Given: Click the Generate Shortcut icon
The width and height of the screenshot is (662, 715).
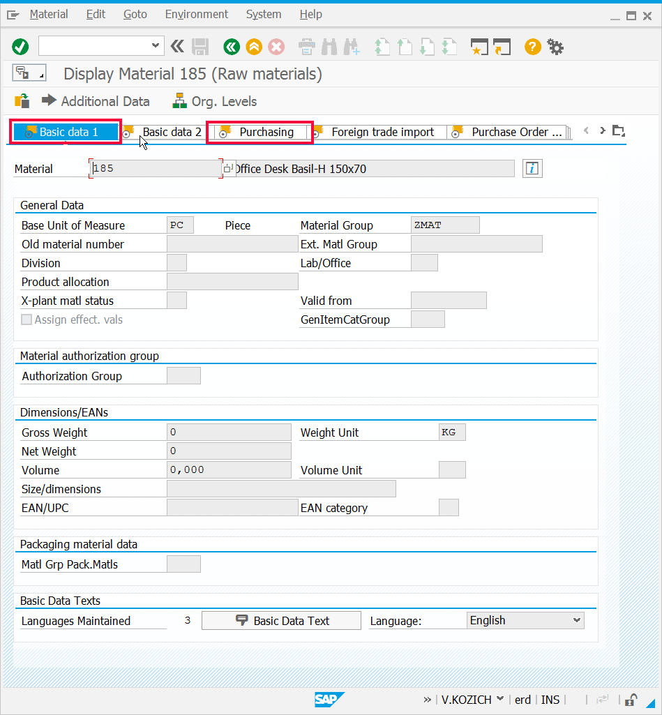Looking at the screenshot, I should (x=502, y=47).
